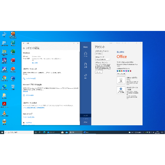Click the taskbar search box
165x165 pixels.
19,132
